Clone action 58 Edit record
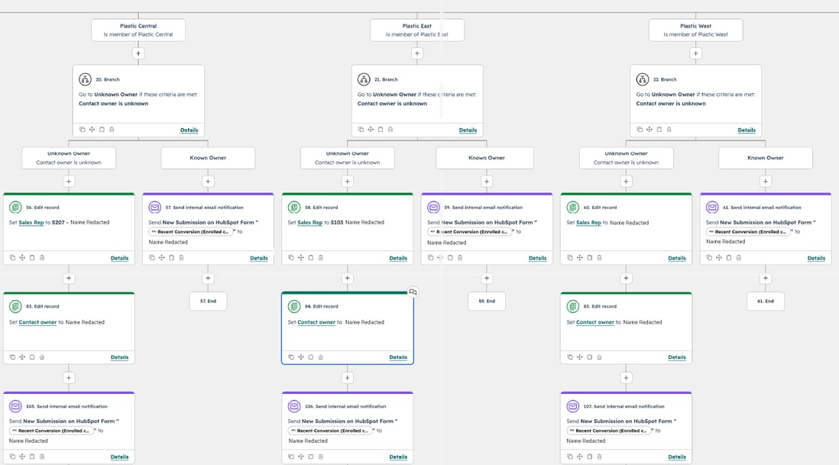Image resolution: width=839 pixels, height=465 pixels. click(291, 257)
